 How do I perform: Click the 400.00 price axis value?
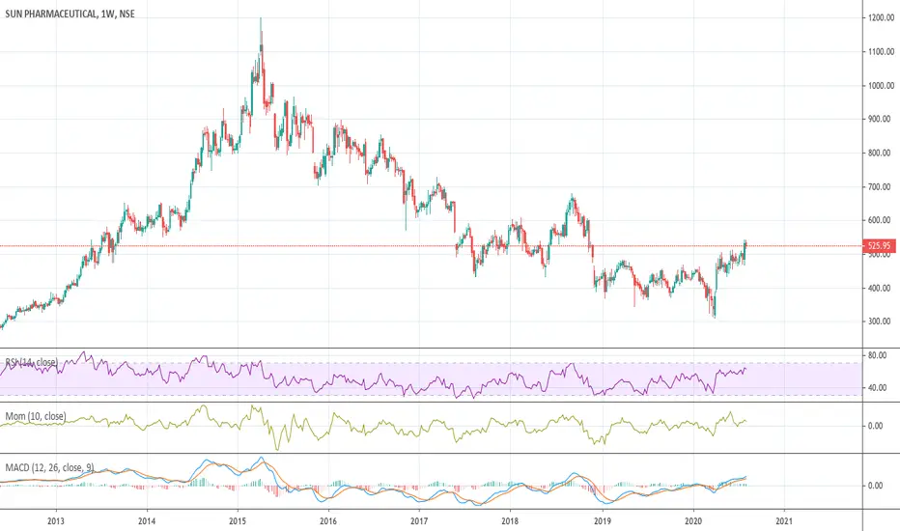pyautogui.click(x=880, y=288)
